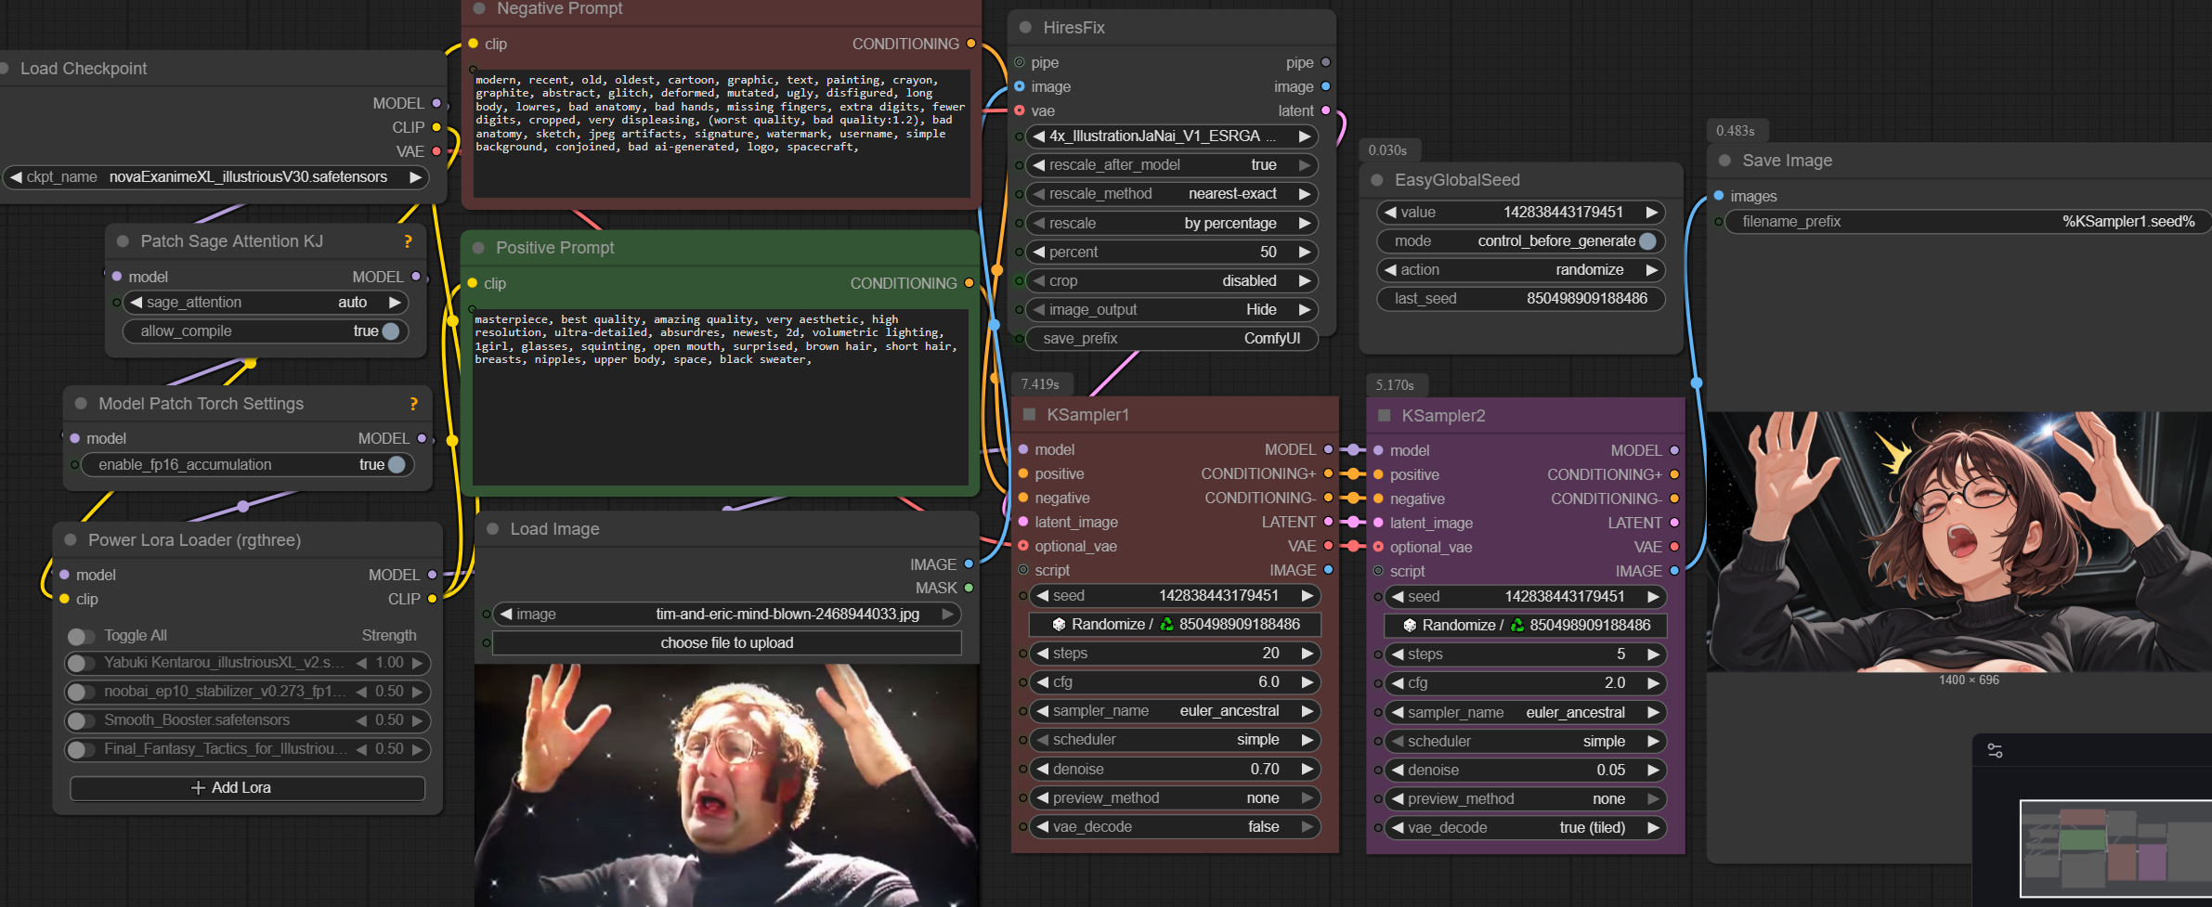Open help for Model Patch Torch Settings

(x=413, y=404)
